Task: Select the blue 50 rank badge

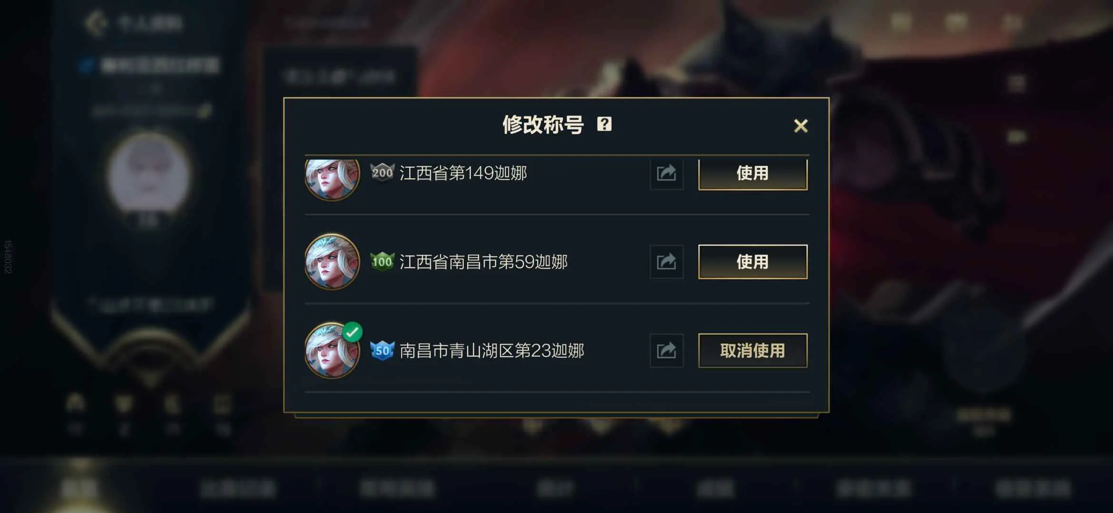Action: 382,351
